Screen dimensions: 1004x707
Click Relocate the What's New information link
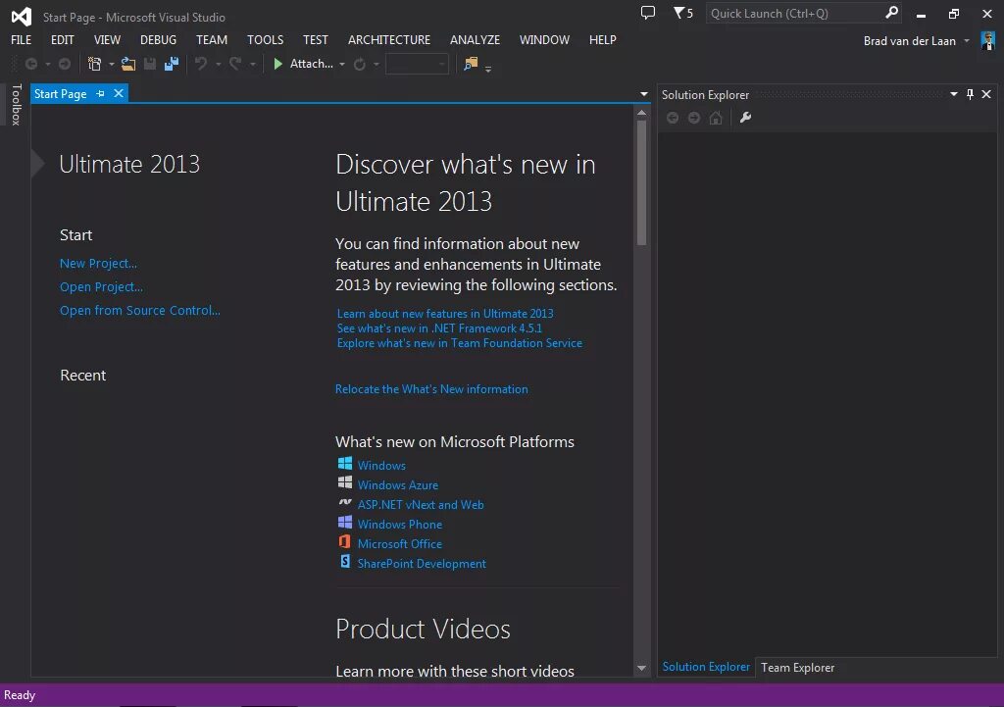tap(431, 388)
